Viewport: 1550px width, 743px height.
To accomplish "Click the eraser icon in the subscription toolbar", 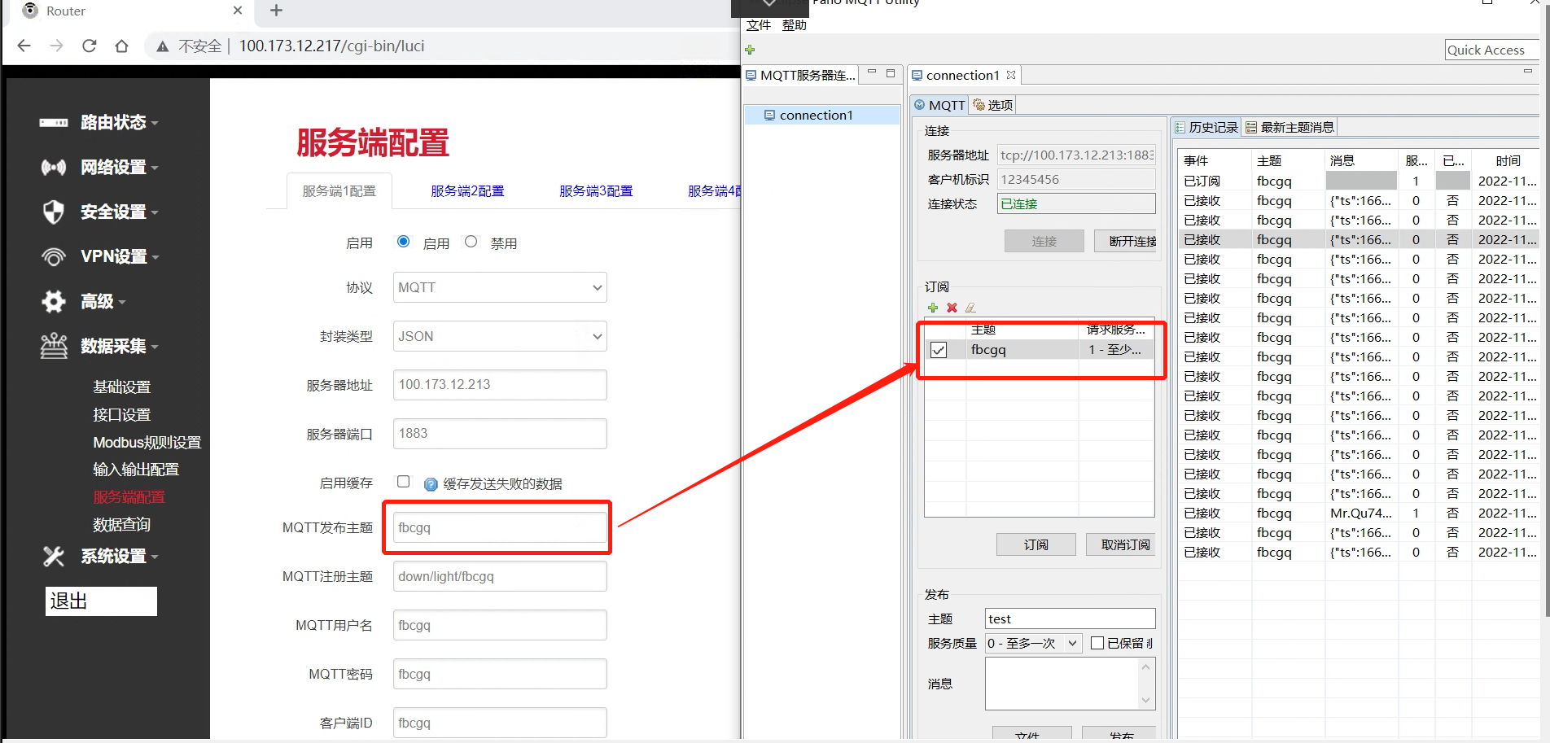I will (x=970, y=308).
